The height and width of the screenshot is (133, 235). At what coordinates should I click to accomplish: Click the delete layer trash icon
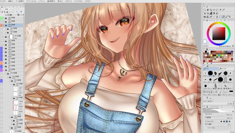pos(23,15)
